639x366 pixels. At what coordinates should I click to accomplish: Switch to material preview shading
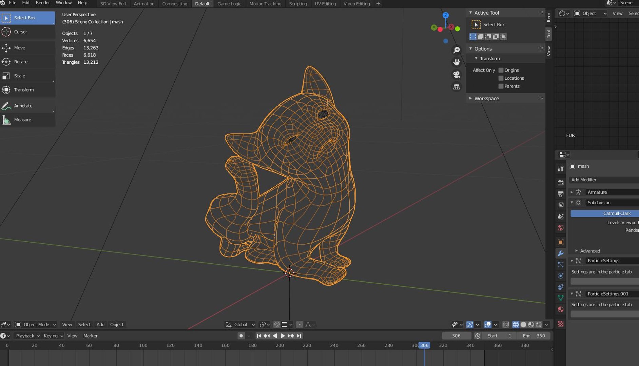(x=531, y=325)
